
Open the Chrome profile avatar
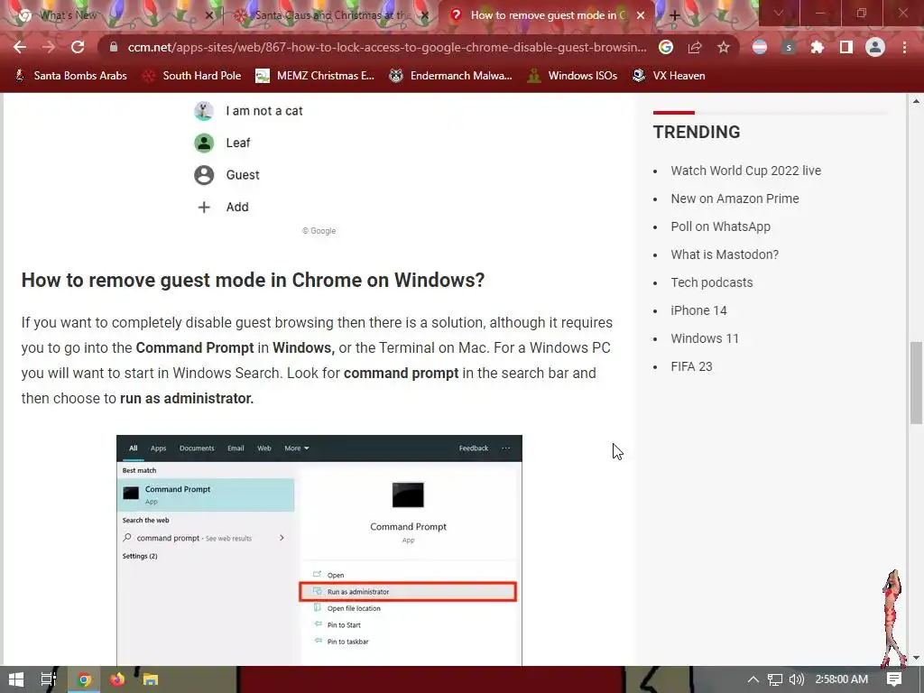tap(875, 47)
